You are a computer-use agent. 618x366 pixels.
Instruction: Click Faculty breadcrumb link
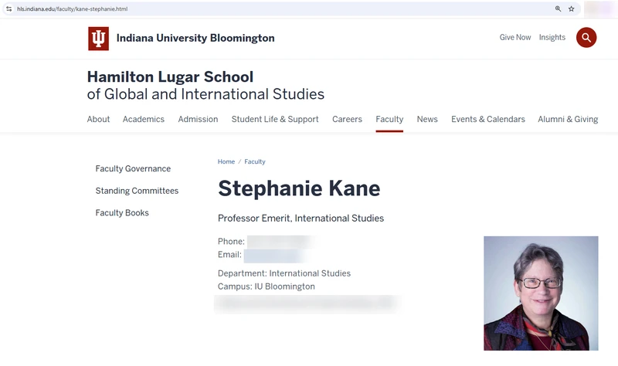pyautogui.click(x=255, y=161)
